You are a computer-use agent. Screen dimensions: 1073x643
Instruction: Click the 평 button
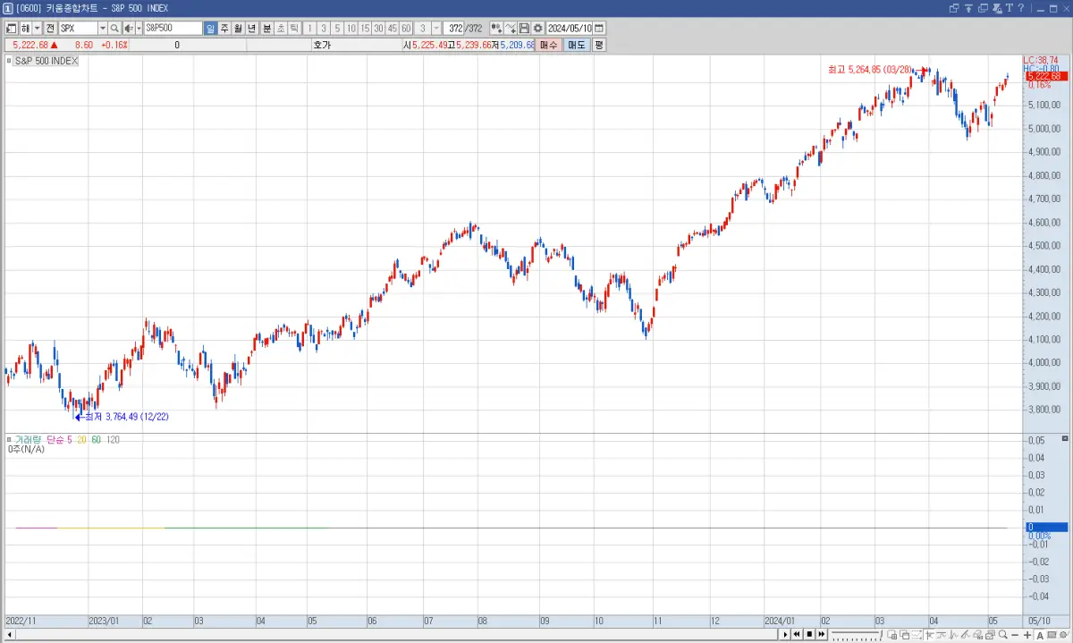point(599,45)
